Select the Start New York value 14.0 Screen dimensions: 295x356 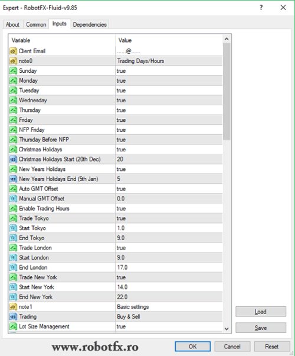169,287
